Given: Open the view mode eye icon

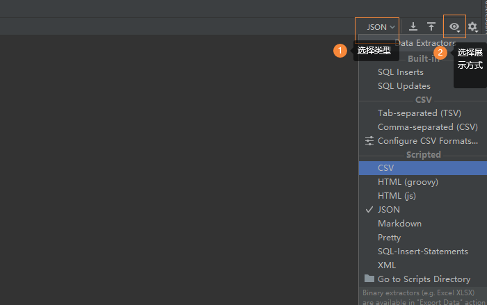Looking at the screenshot, I should [454, 27].
